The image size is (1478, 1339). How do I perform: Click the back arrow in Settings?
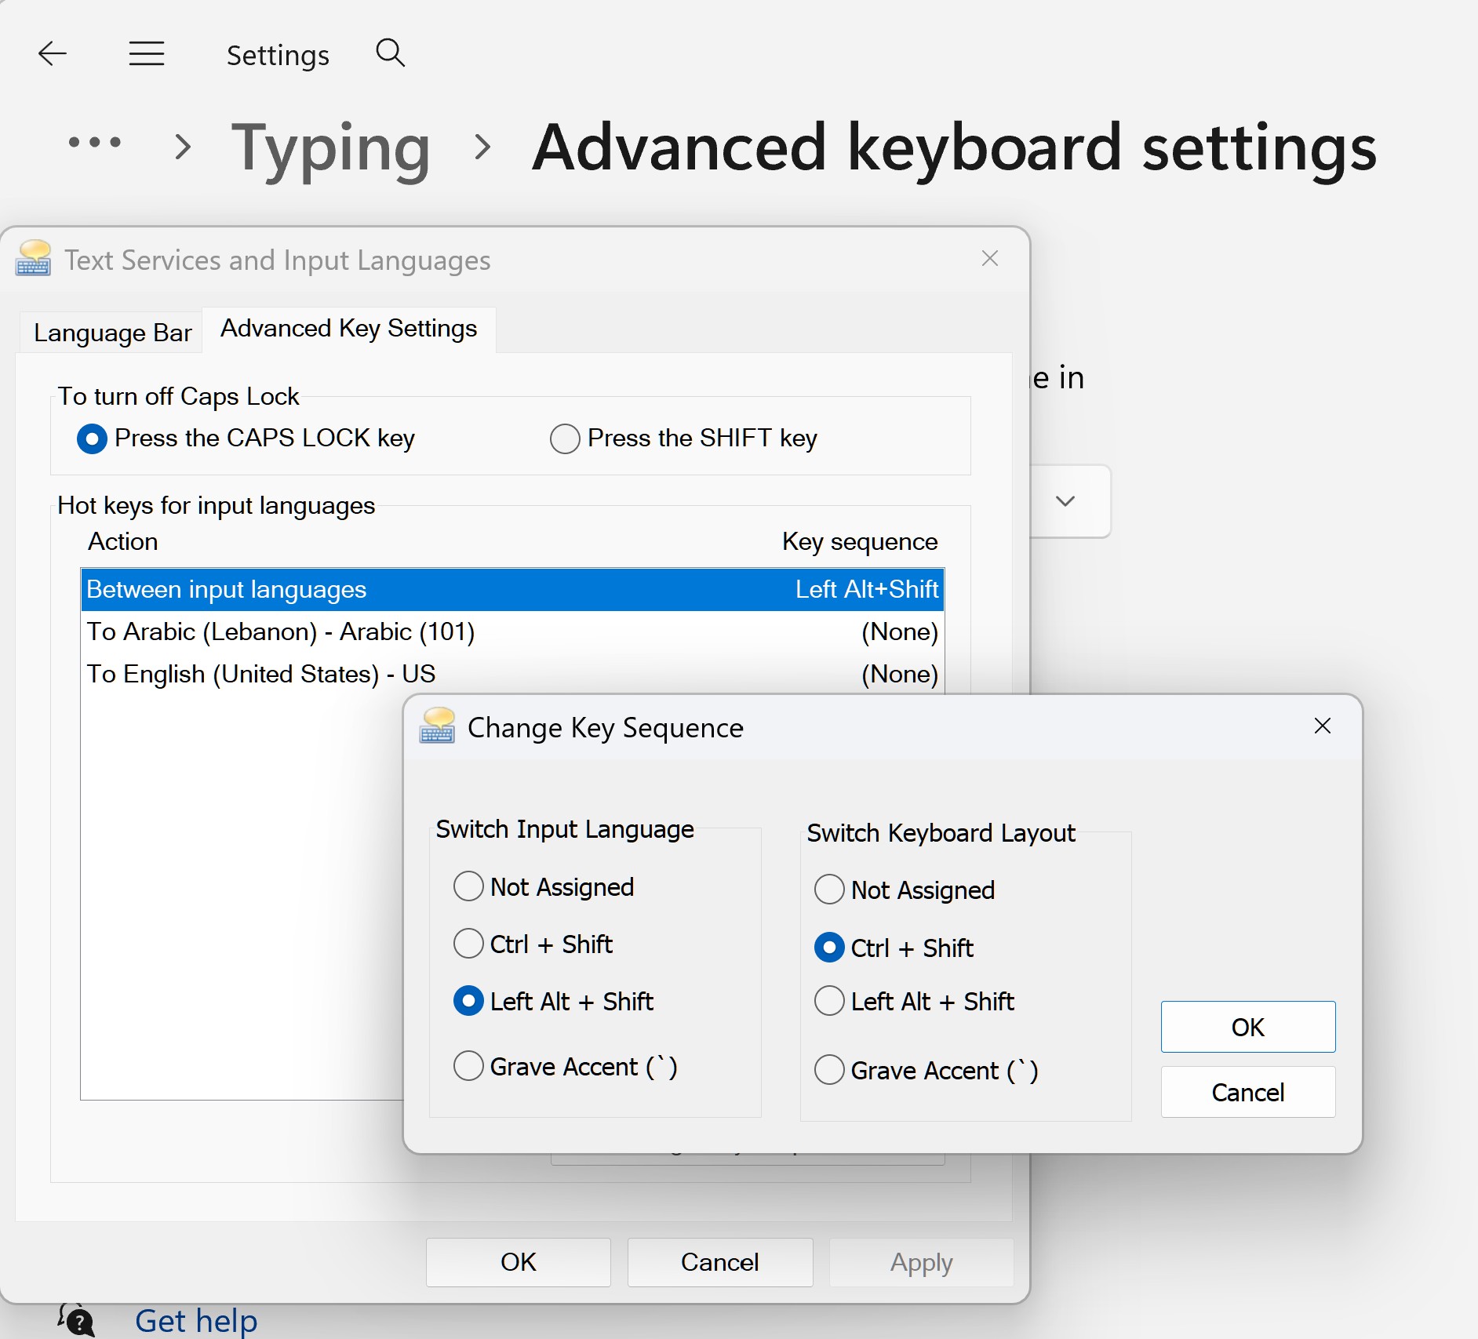pyautogui.click(x=53, y=54)
